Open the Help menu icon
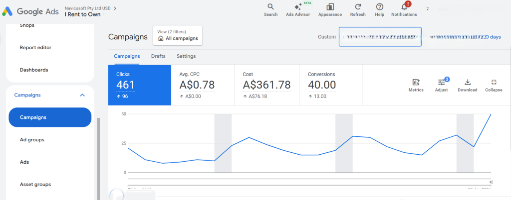Image resolution: width=511 pixels, height=200 pixels. pyautogui.click(x=379, y=7)
